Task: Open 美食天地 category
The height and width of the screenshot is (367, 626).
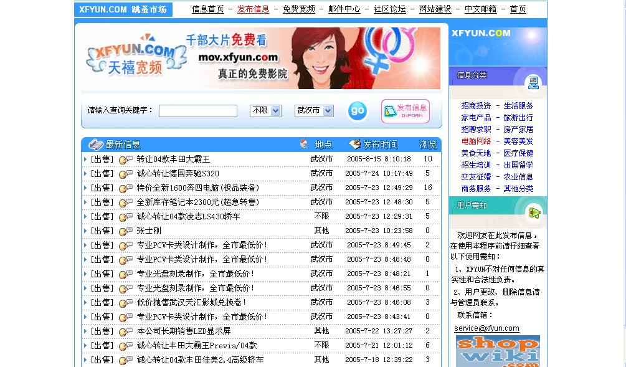Action: pyautogui.click(x=476, y=153)
